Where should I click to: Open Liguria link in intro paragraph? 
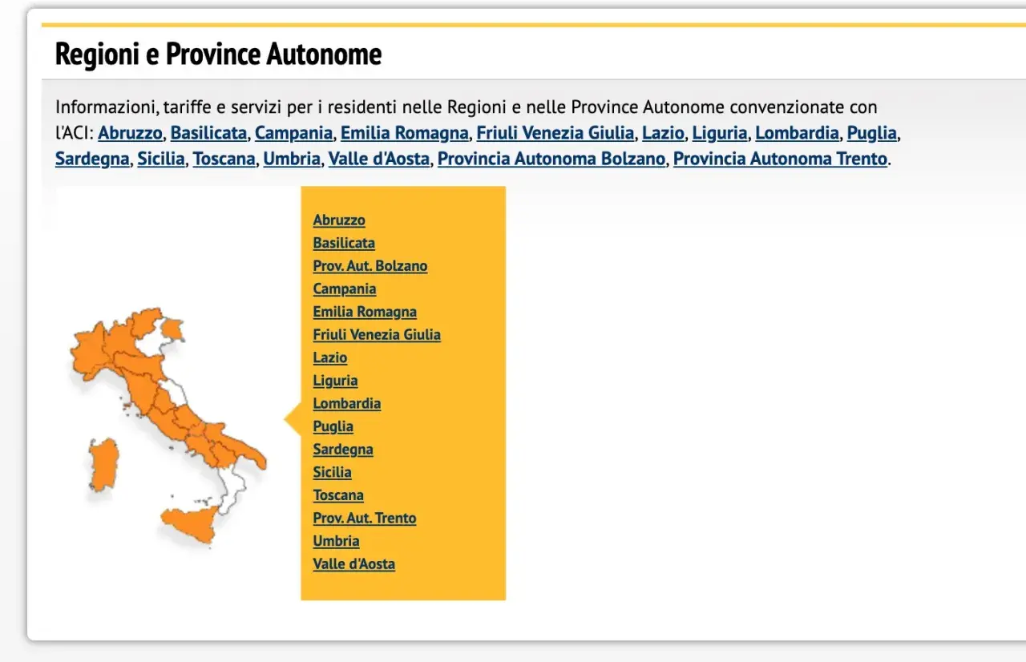coord(720,132)
